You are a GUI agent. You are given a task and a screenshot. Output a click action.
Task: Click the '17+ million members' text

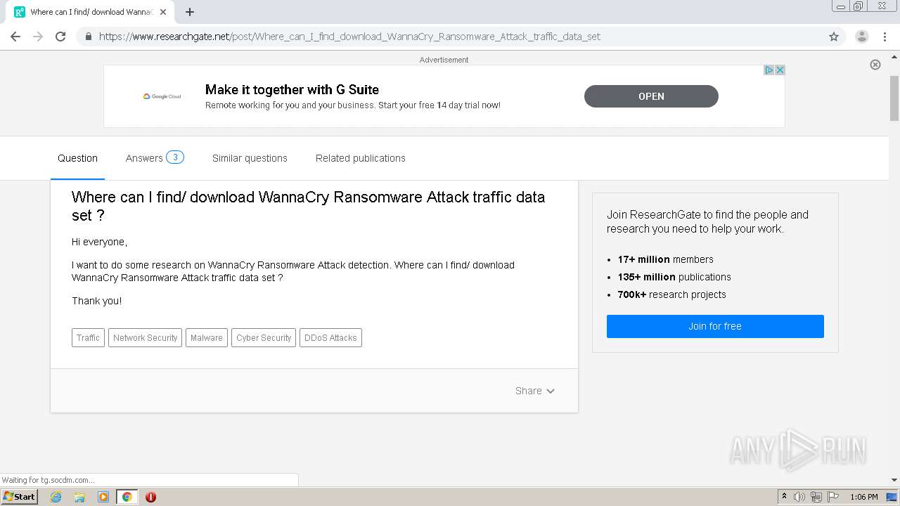[x=665, y=259]
